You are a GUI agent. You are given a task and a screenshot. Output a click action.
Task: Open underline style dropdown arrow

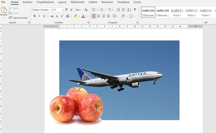[48, 16]
